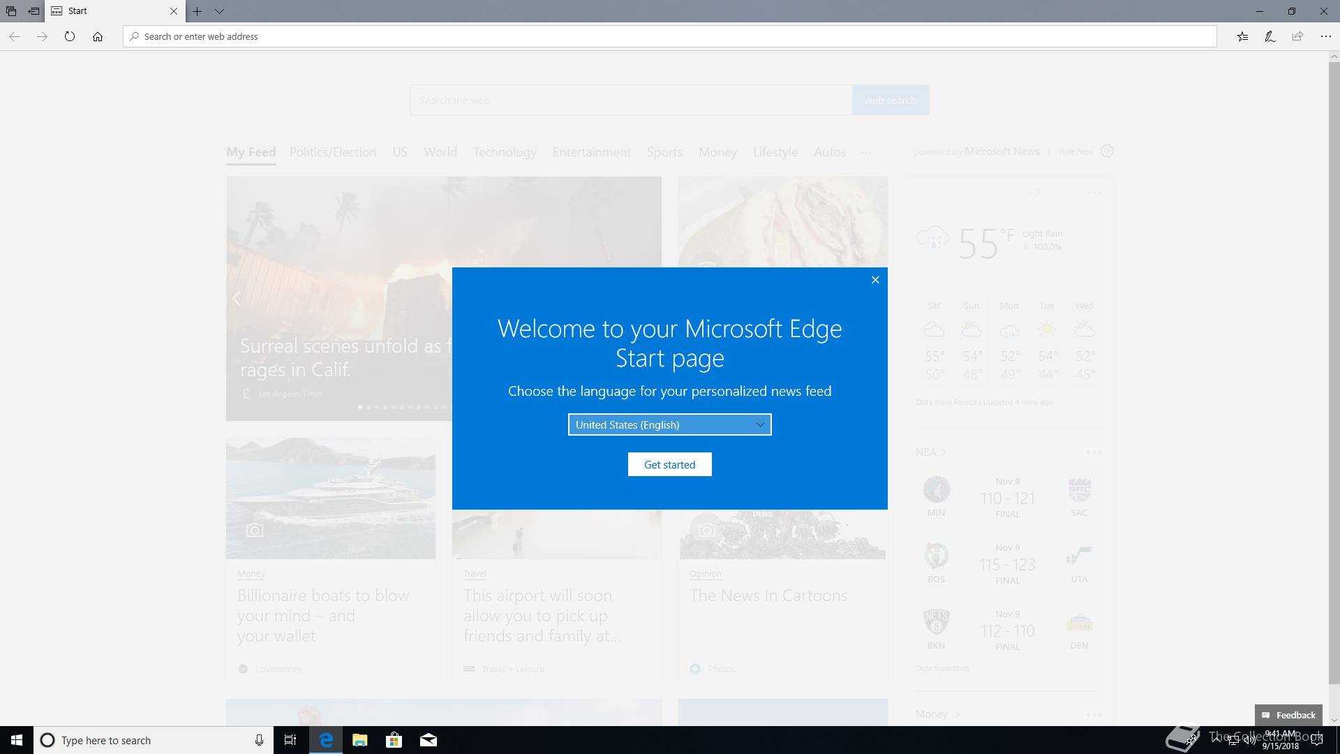Open Settings and more ellipsis menu
Image resolution: width=1340 pixels, height=754 pixels.
[x=1325, y=36]
